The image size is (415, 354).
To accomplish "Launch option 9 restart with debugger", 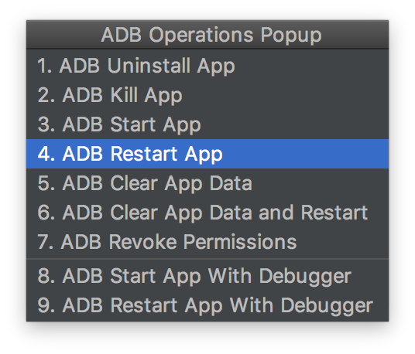I will point(207,305).
